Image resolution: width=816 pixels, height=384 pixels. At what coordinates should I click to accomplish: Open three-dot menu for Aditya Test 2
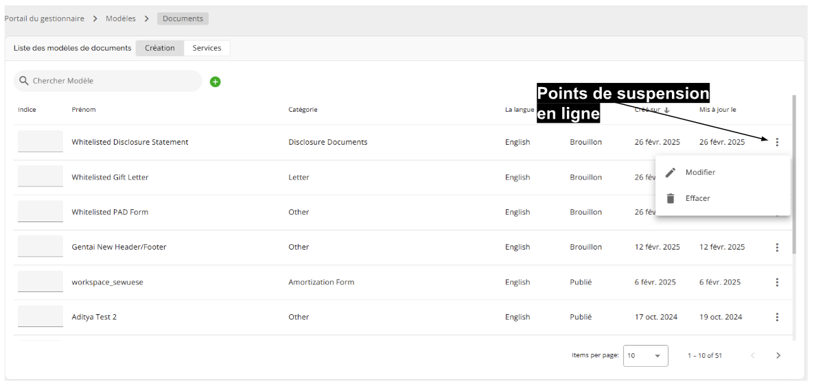click(777, 317)
